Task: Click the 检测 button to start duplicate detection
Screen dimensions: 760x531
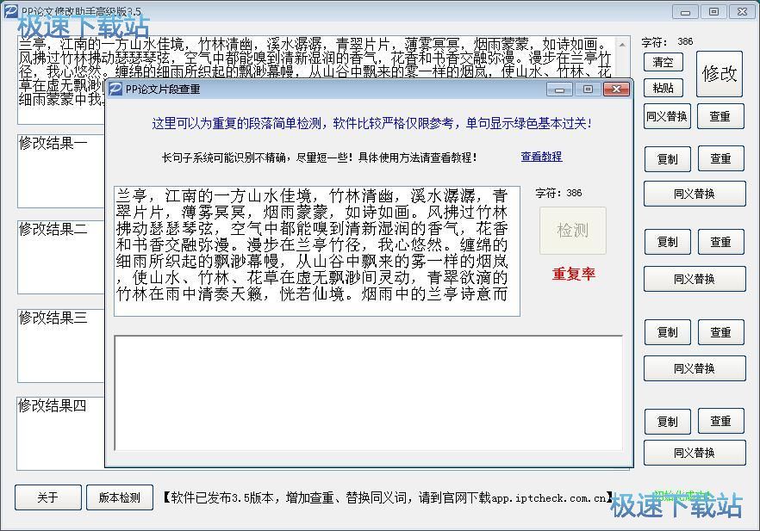Action: (x=572, y=230)
